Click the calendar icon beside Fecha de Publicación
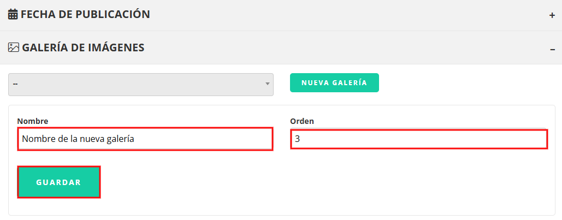 (13, 15)
